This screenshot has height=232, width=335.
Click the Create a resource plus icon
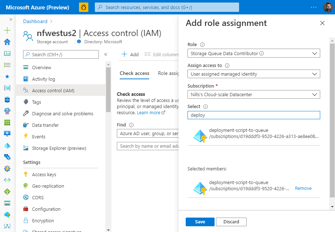pos(7,30)
